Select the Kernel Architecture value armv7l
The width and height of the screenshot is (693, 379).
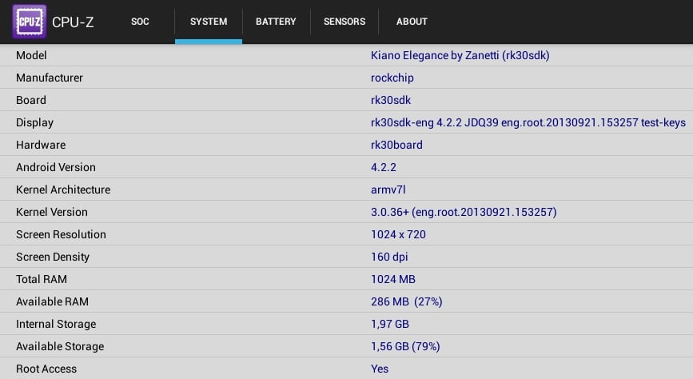coord(387,189)
